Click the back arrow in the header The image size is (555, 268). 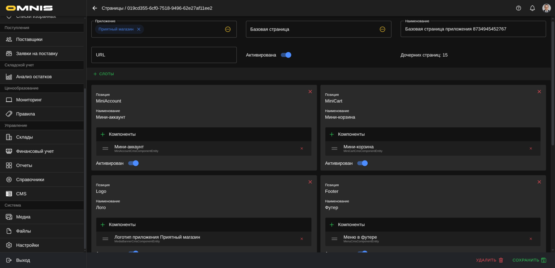[x=95, y=8]
